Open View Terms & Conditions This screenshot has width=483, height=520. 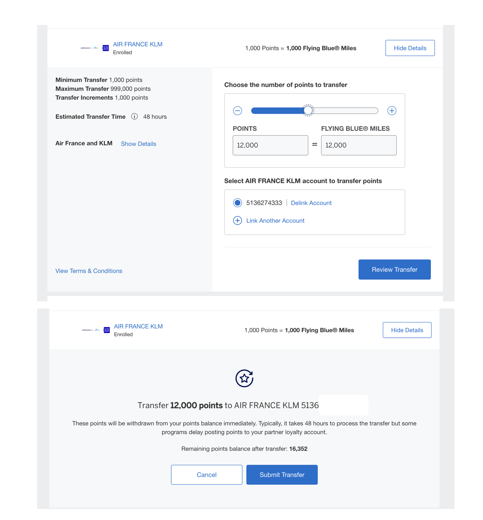88,271
